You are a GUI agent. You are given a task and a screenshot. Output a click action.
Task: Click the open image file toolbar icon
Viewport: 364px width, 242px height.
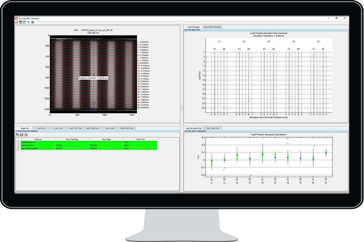click(16, 22)
